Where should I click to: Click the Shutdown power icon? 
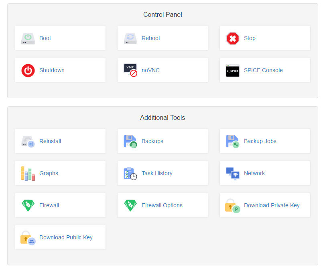point(27,70)
